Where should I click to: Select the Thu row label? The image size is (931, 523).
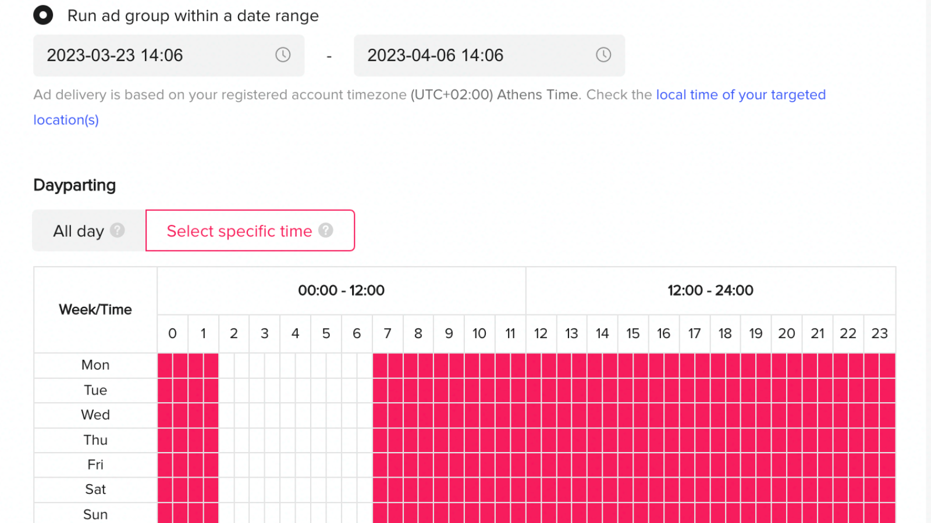(95, 440)
